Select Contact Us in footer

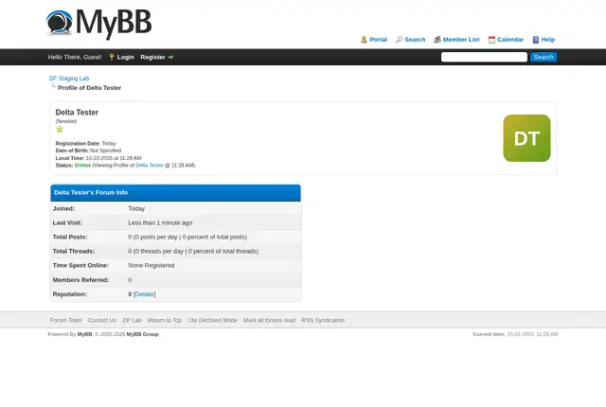[x=102, y=321]
